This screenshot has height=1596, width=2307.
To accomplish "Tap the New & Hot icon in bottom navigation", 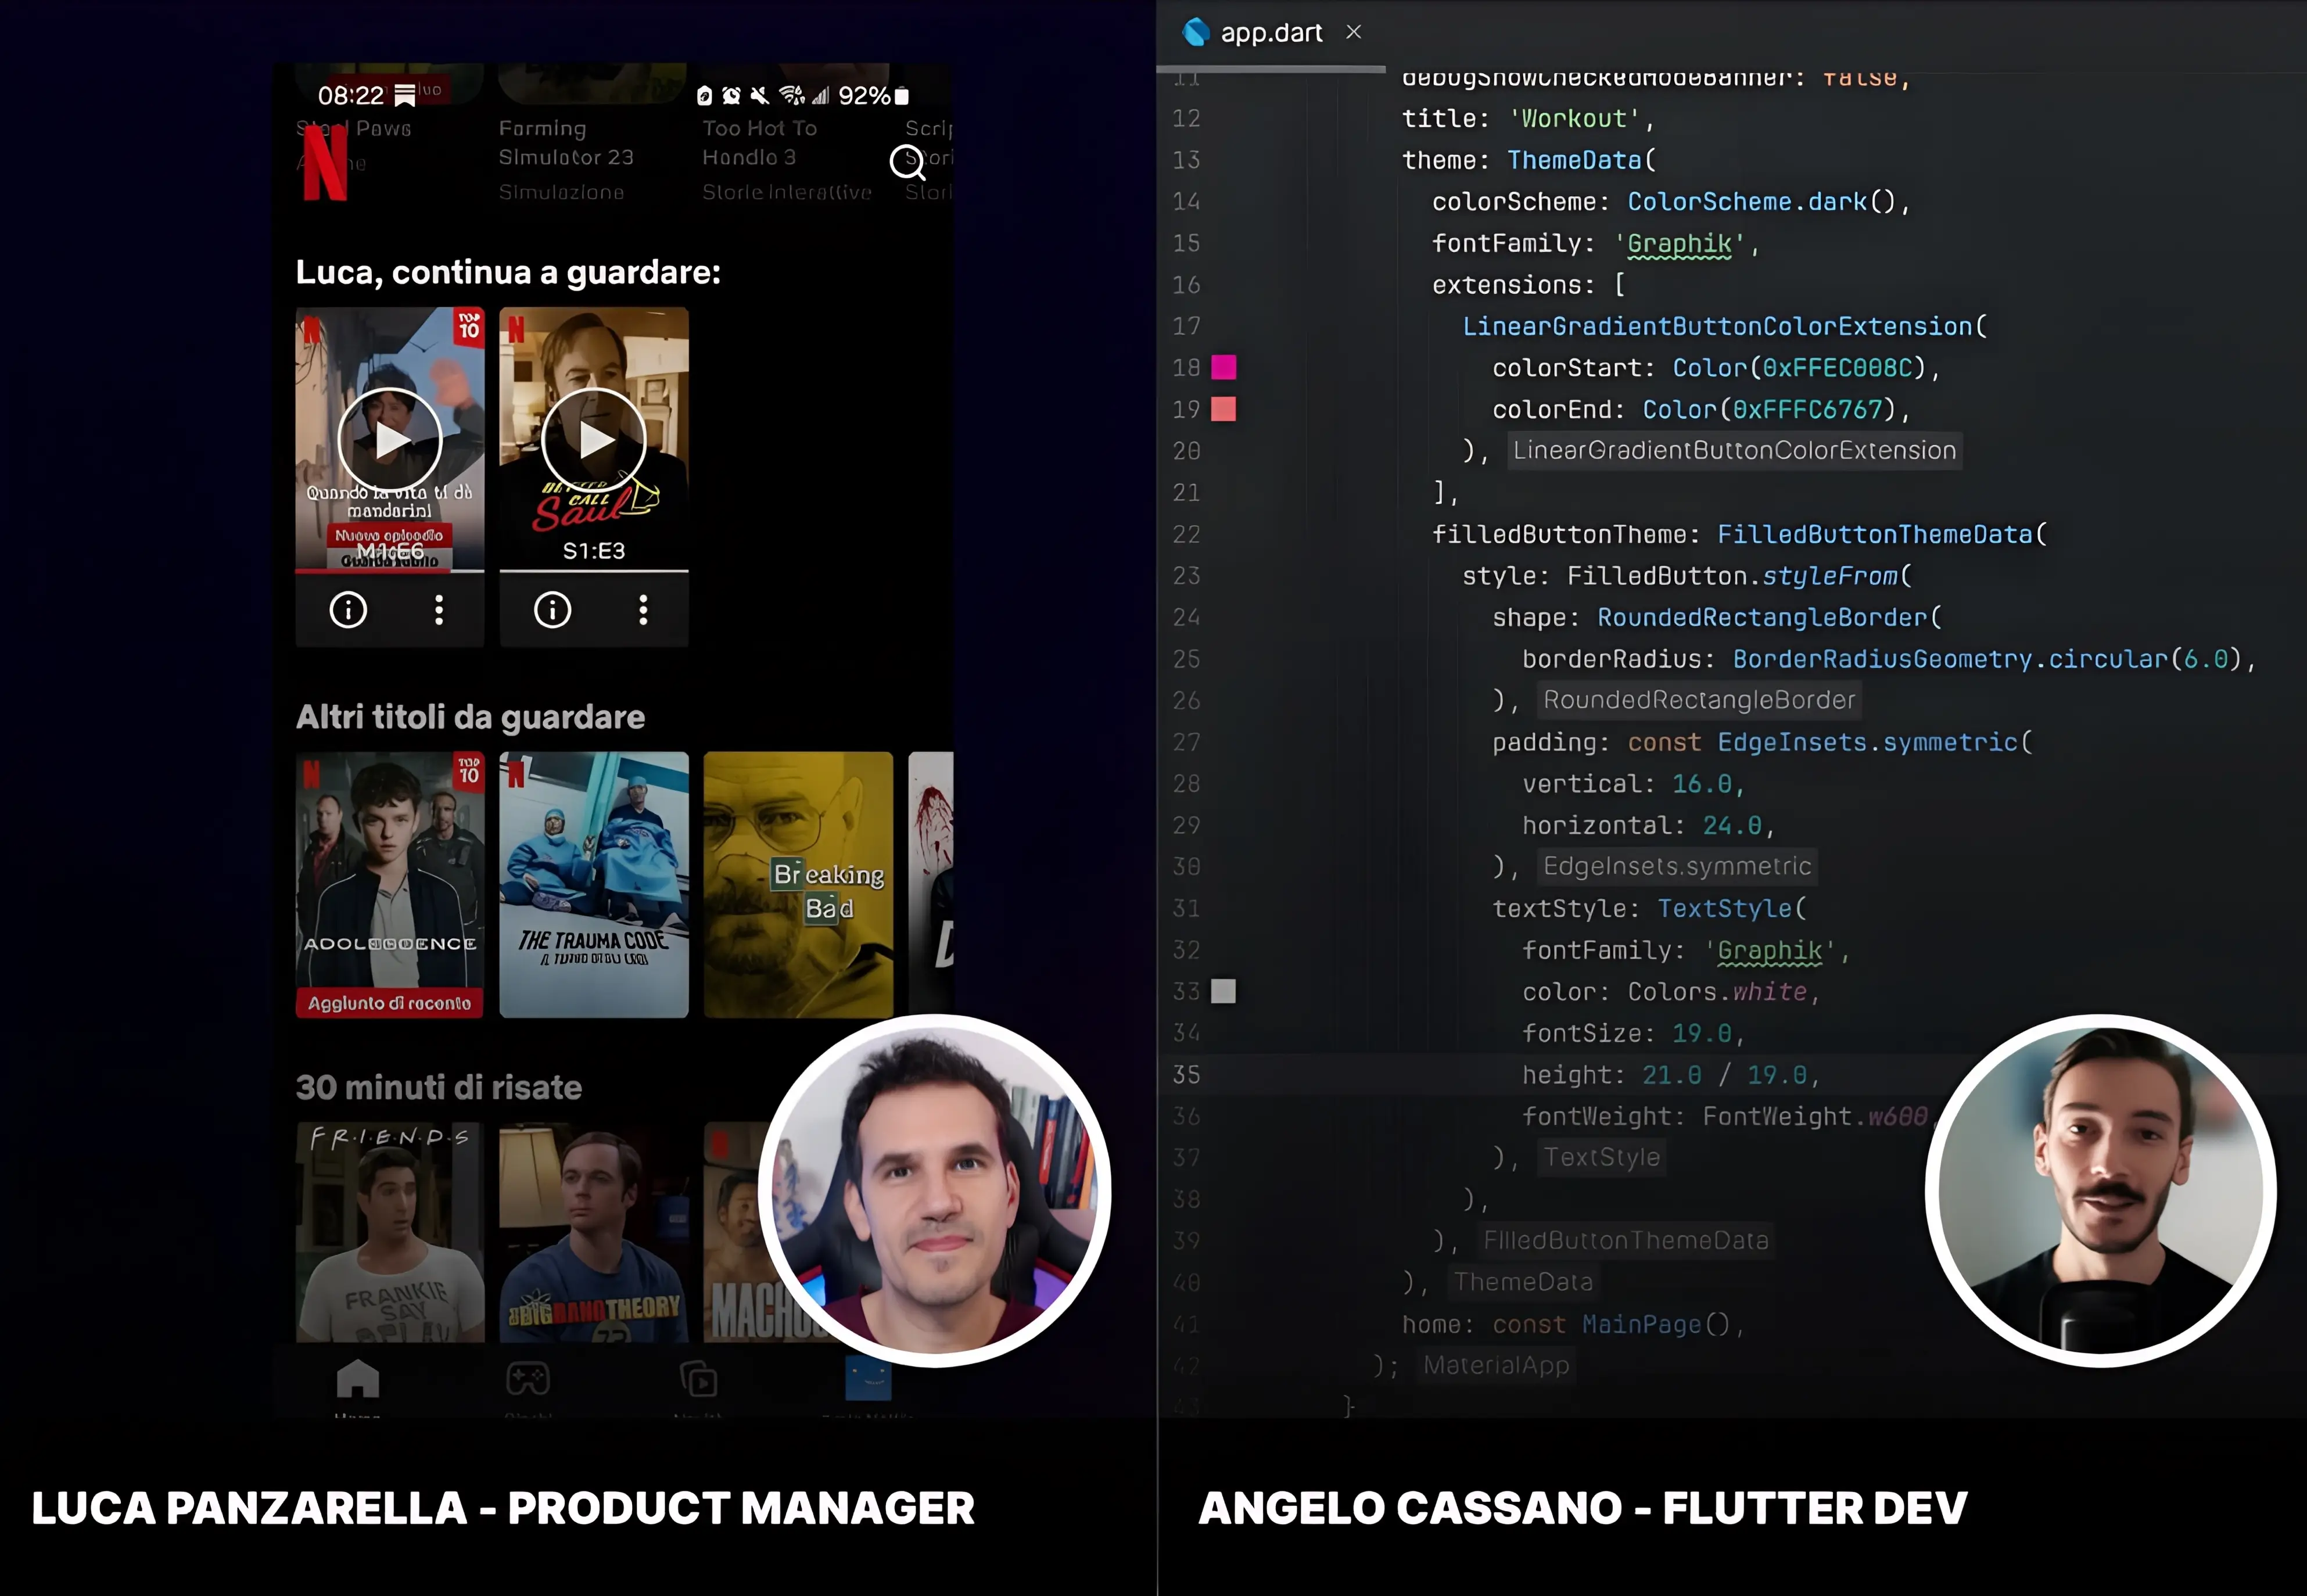I will (699, 1381).
